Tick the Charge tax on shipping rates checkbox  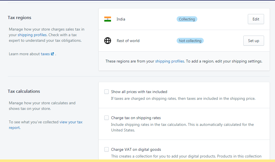pos(107,118)
